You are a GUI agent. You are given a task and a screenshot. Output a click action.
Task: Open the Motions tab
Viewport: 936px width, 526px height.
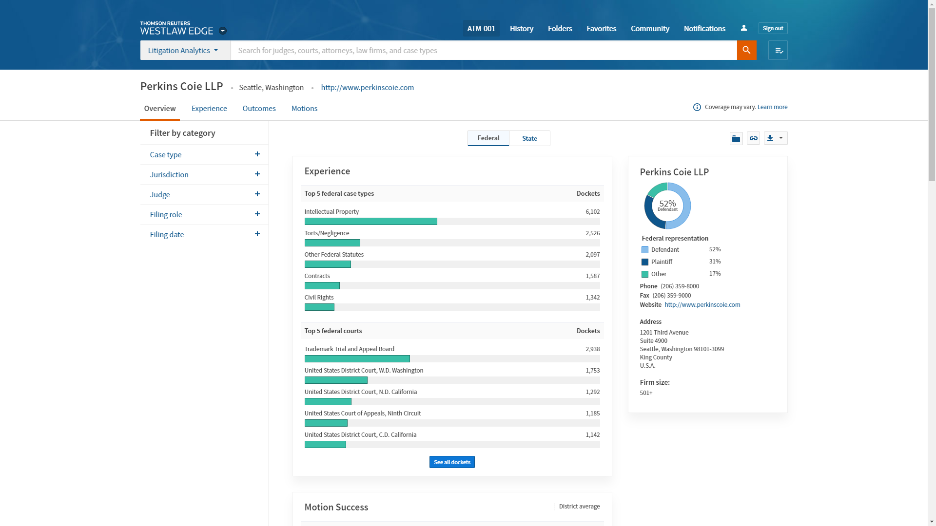[x=304, y=108]
